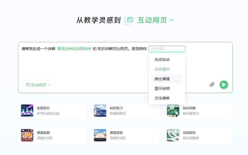Click the 课堂氛围 stage thumbnail
Image resolution: width=248 pixels, height=155 pixels.
coord(27,135)
